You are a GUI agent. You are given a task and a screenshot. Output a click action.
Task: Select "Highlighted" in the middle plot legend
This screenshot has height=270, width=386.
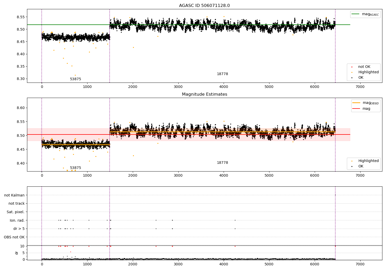[x=369, y=161]
